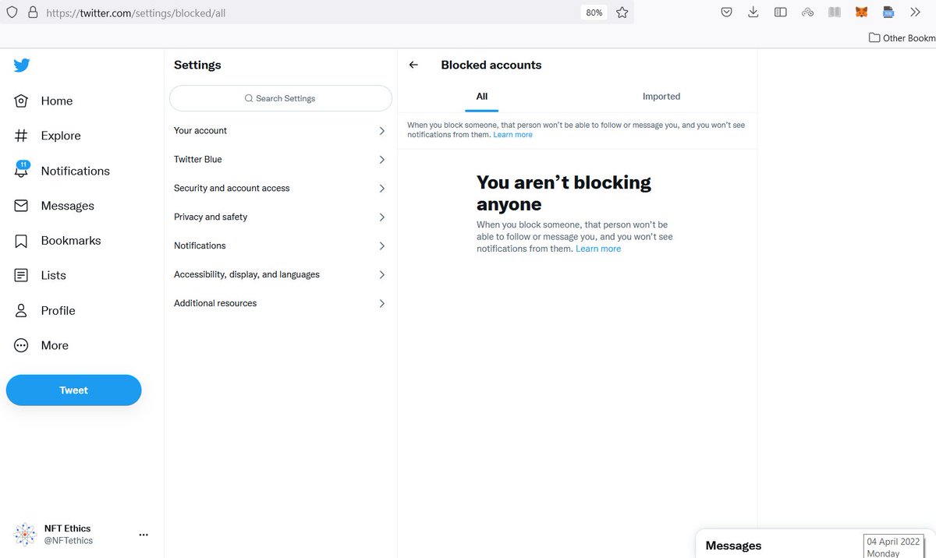The width and height of the screenshot is (936, 558).
Task: Expand Your account settings chevron
Action: [x=381, y=131]
